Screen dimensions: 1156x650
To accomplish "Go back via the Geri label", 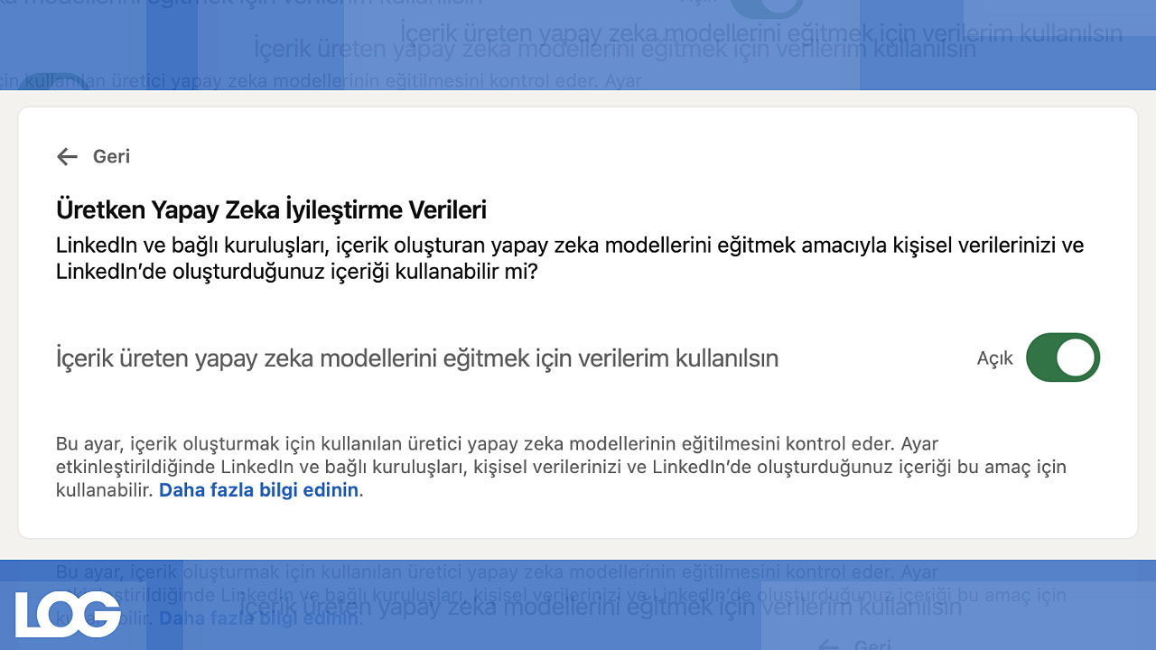I will (111, 157).
